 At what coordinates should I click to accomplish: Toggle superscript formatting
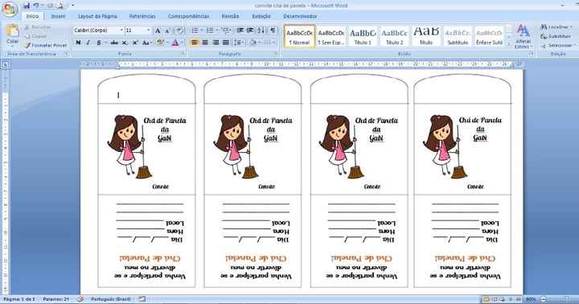tap(135, 43)
